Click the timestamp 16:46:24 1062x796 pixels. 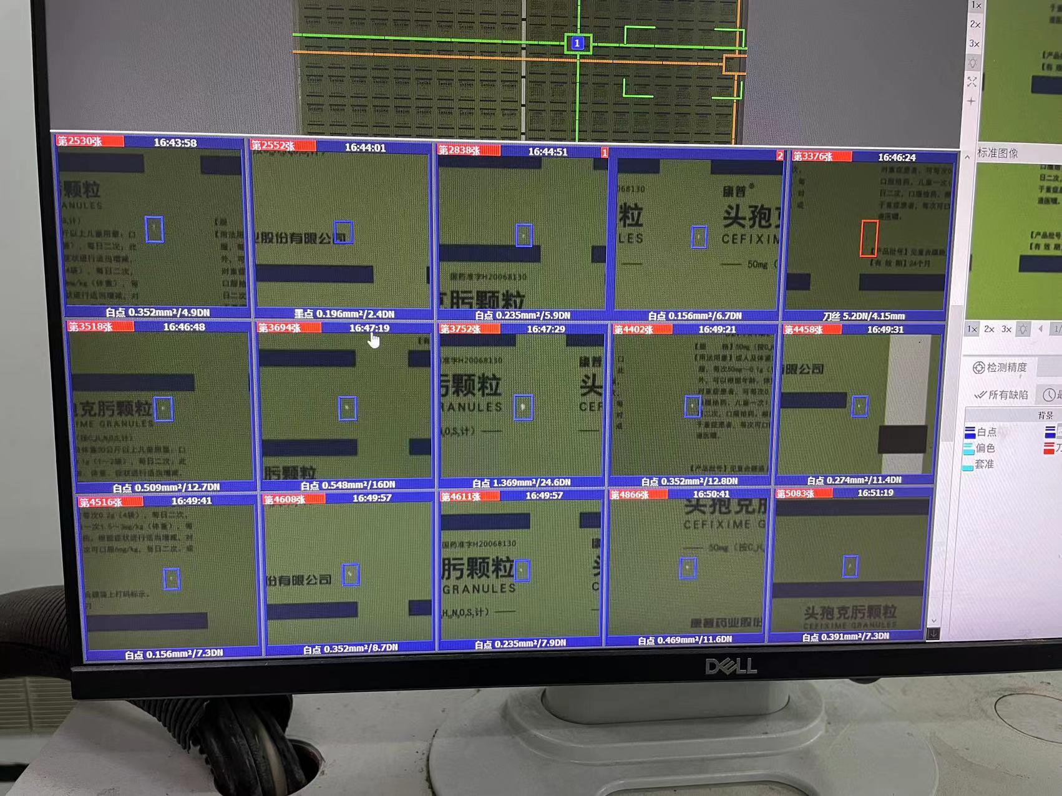pyautogui.click(x=897, y=157)
